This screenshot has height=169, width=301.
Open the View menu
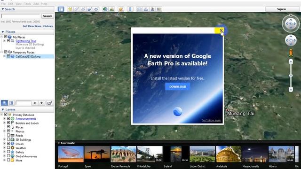(18, 4)
